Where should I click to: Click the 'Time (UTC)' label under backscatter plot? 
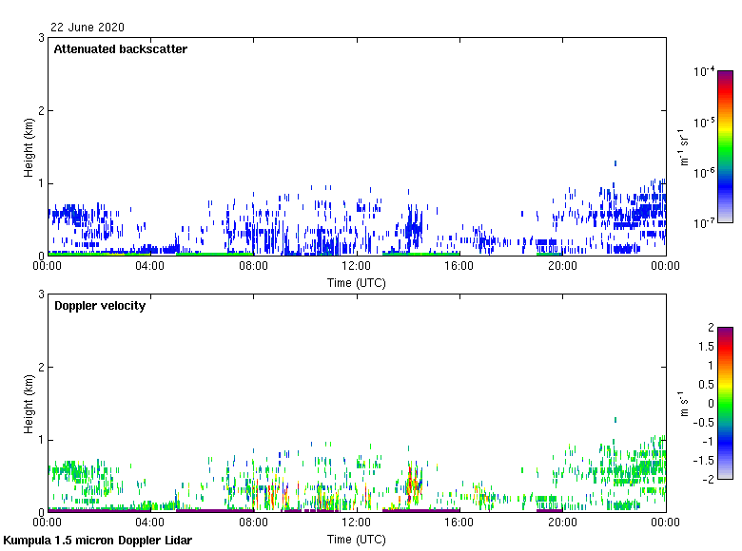pyautogui.click(x=357, y=283)
